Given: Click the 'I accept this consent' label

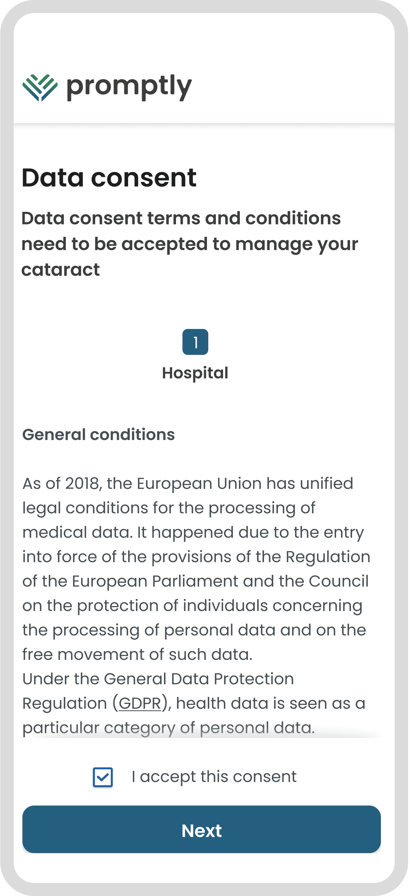Looking at the screenshot, I should 214,777.
